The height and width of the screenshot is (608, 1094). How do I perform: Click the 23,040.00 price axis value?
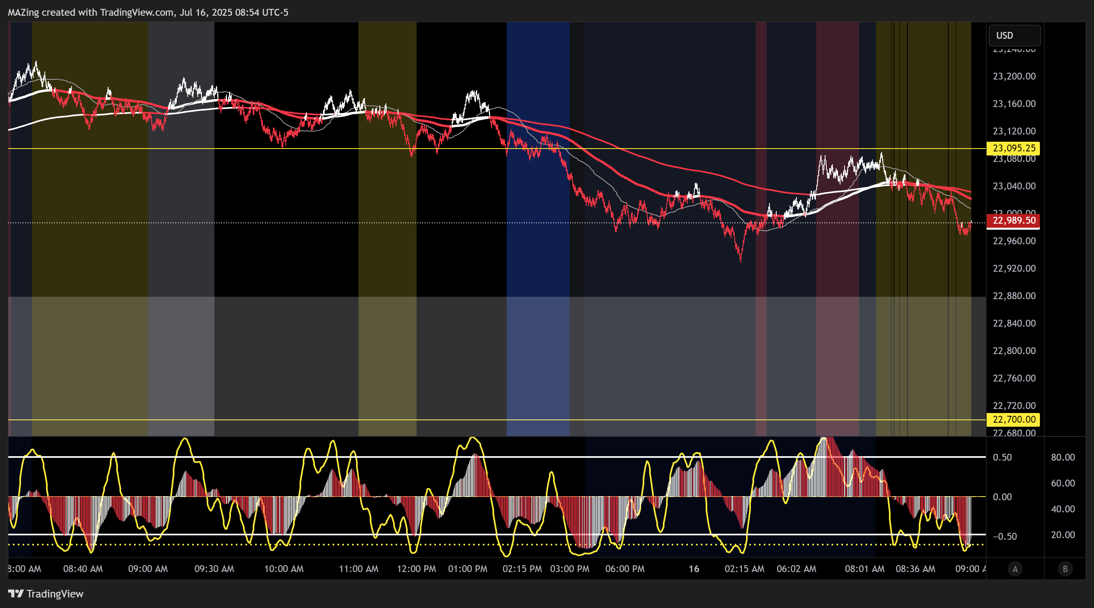point(1014,186)
